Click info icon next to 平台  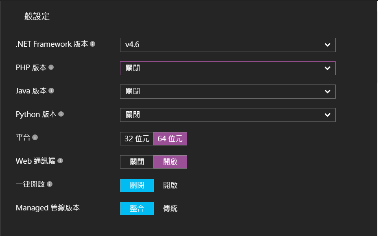35,138
